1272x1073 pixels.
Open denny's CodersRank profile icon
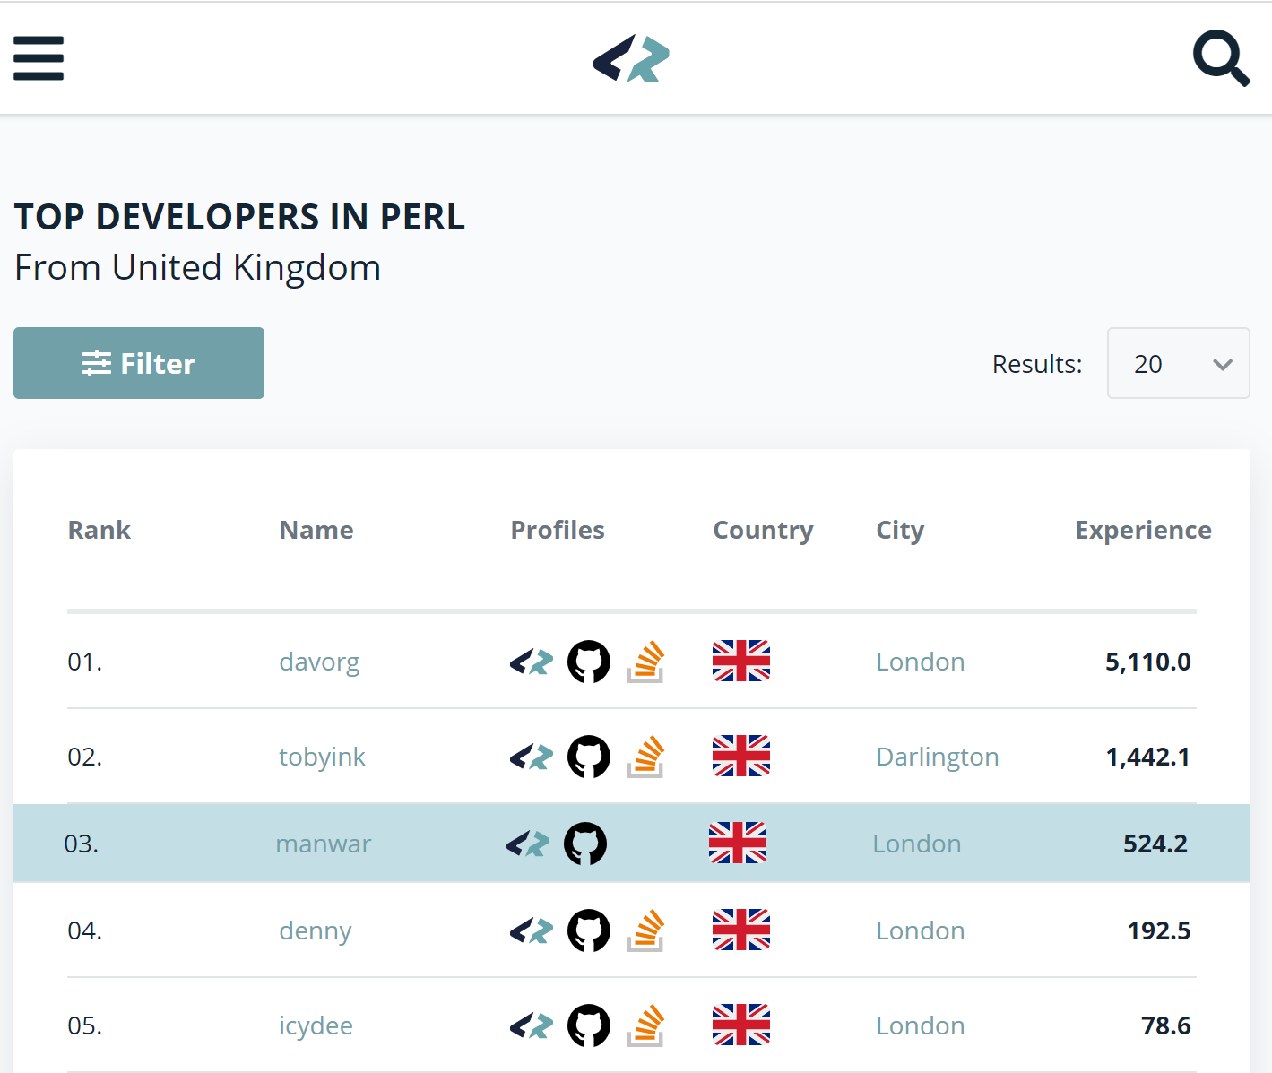[532, 931]
